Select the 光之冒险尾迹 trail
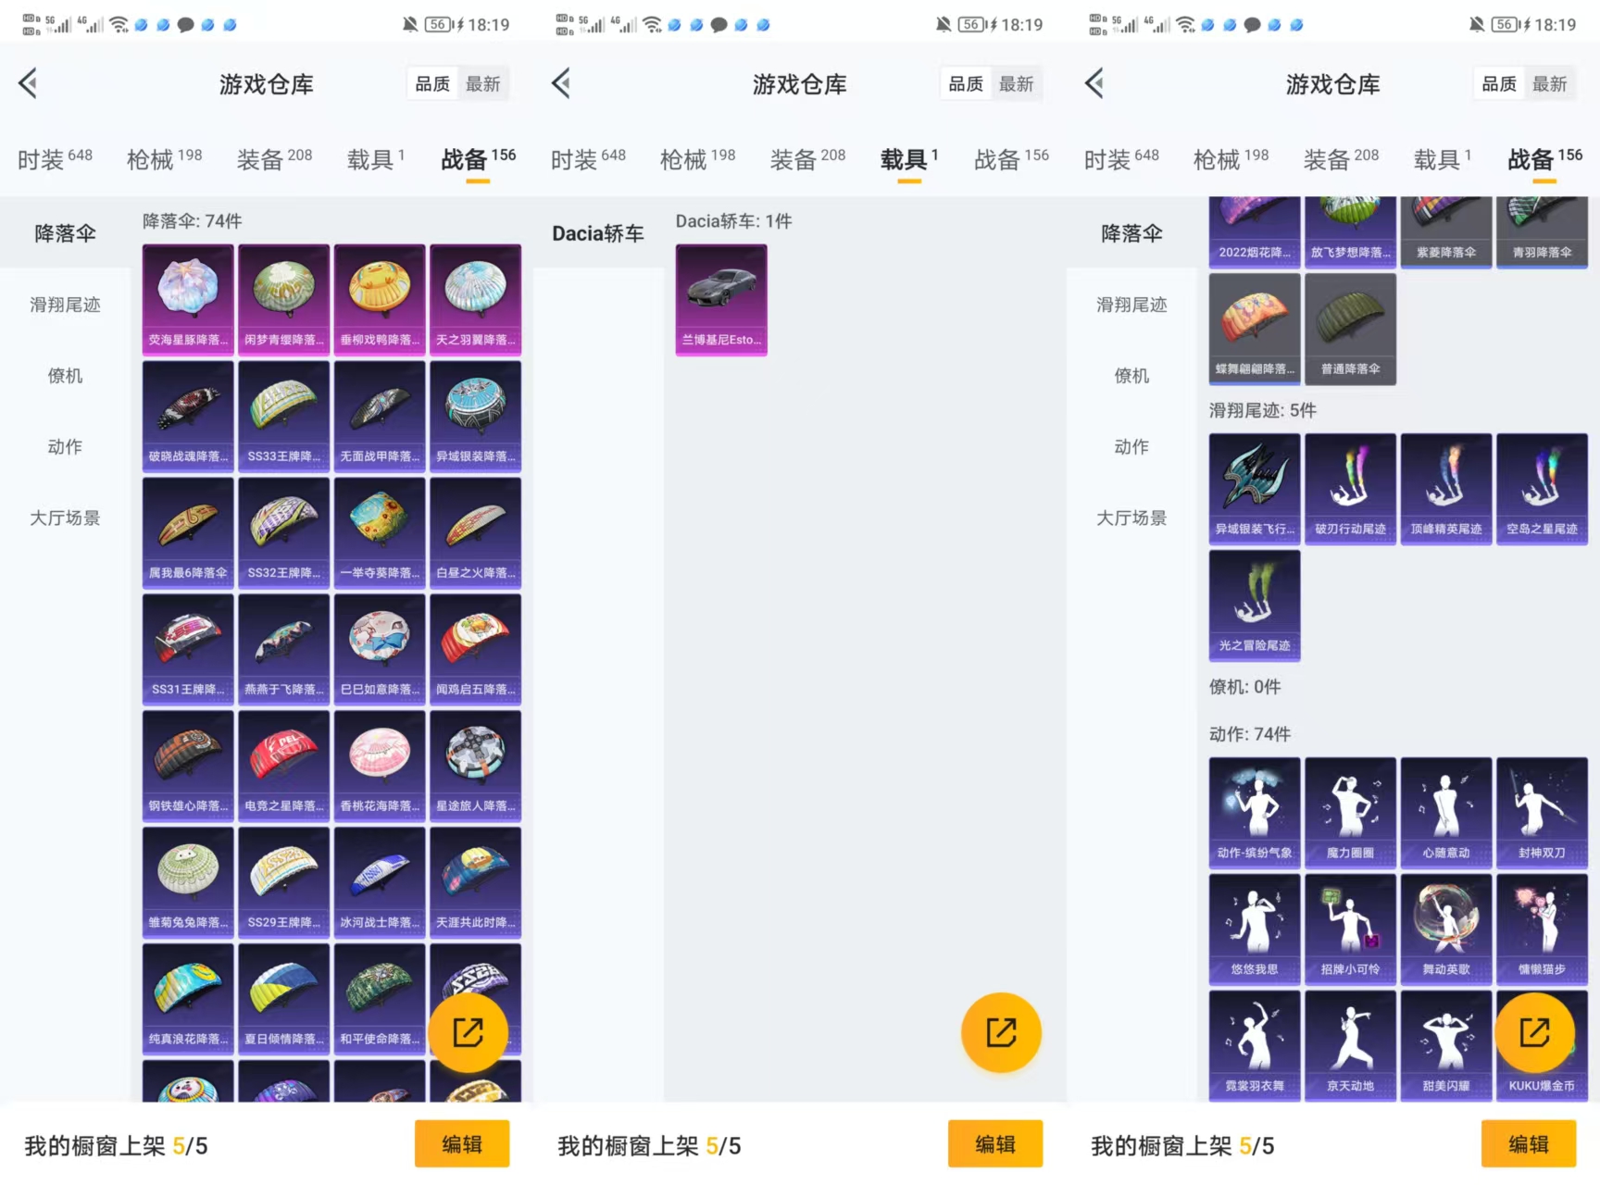The width and height of the screenshot is (1600, 1185). 1255,605
